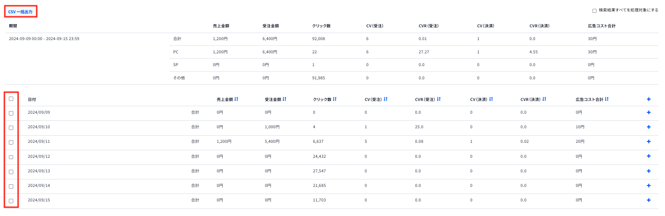Check the 2024/09/14 row checkbox
The width and height of the screenshot is (665, 216).
point(11,186)
